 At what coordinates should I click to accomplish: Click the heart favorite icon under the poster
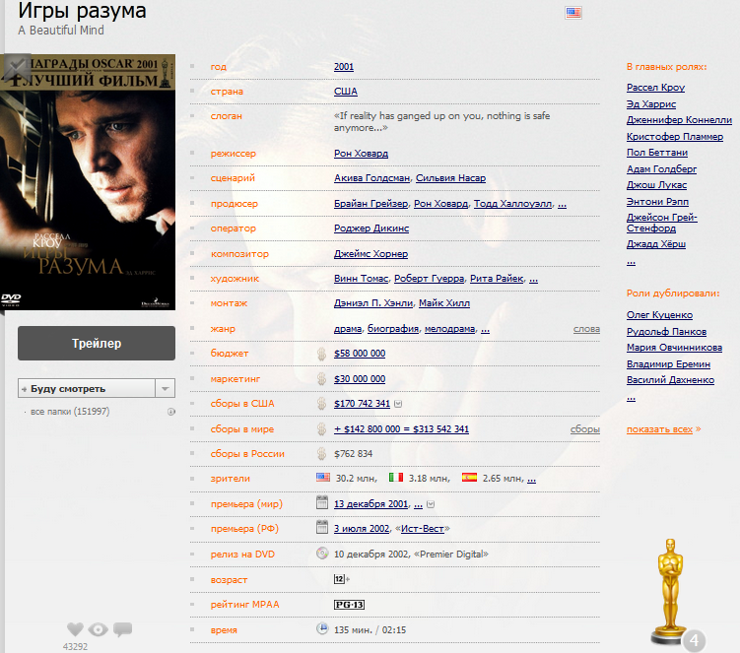[75, 629]
